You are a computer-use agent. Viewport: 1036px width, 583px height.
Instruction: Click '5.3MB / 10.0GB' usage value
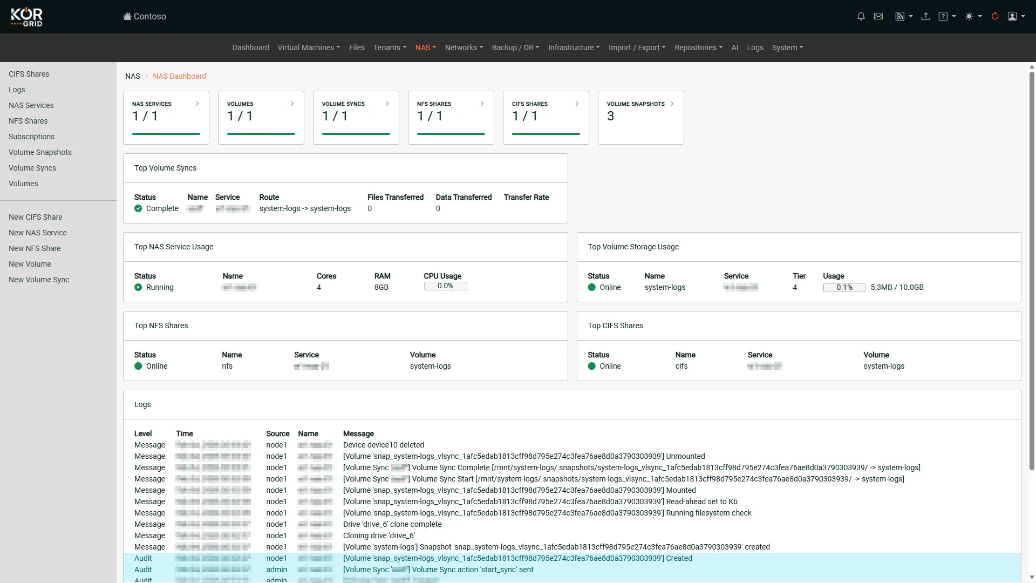(x=897, y=287)
